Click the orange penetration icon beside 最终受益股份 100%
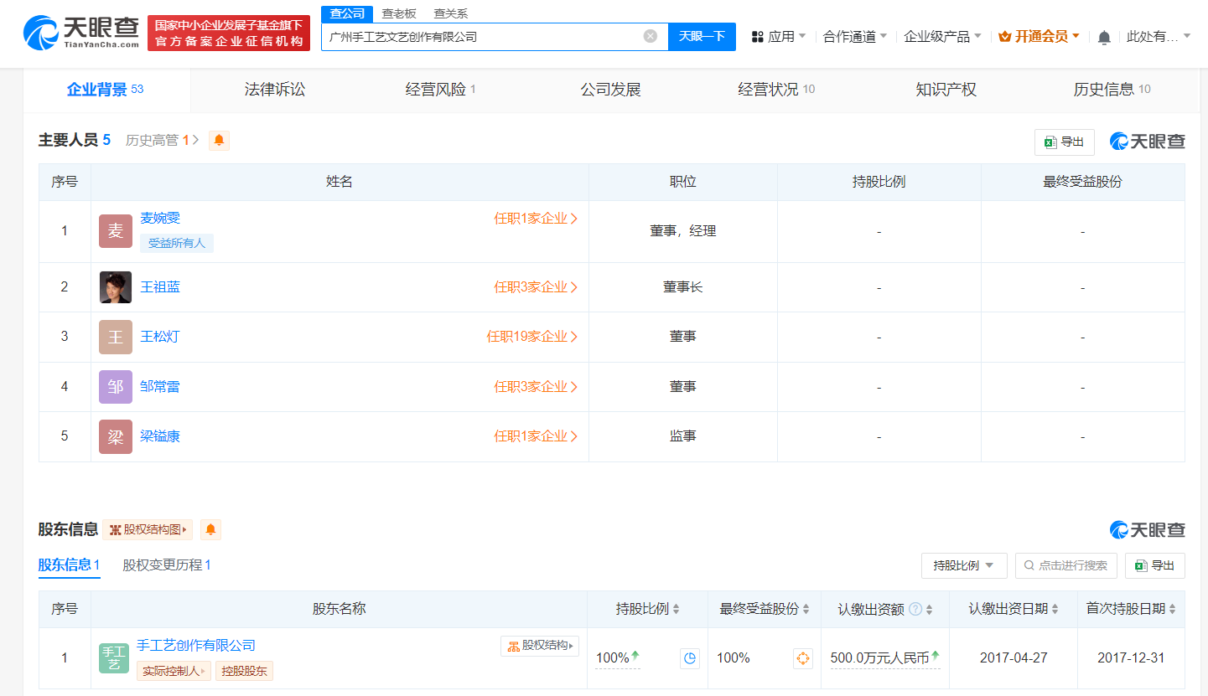Viewport: 1208px width, 696px height. coord(802,658)
